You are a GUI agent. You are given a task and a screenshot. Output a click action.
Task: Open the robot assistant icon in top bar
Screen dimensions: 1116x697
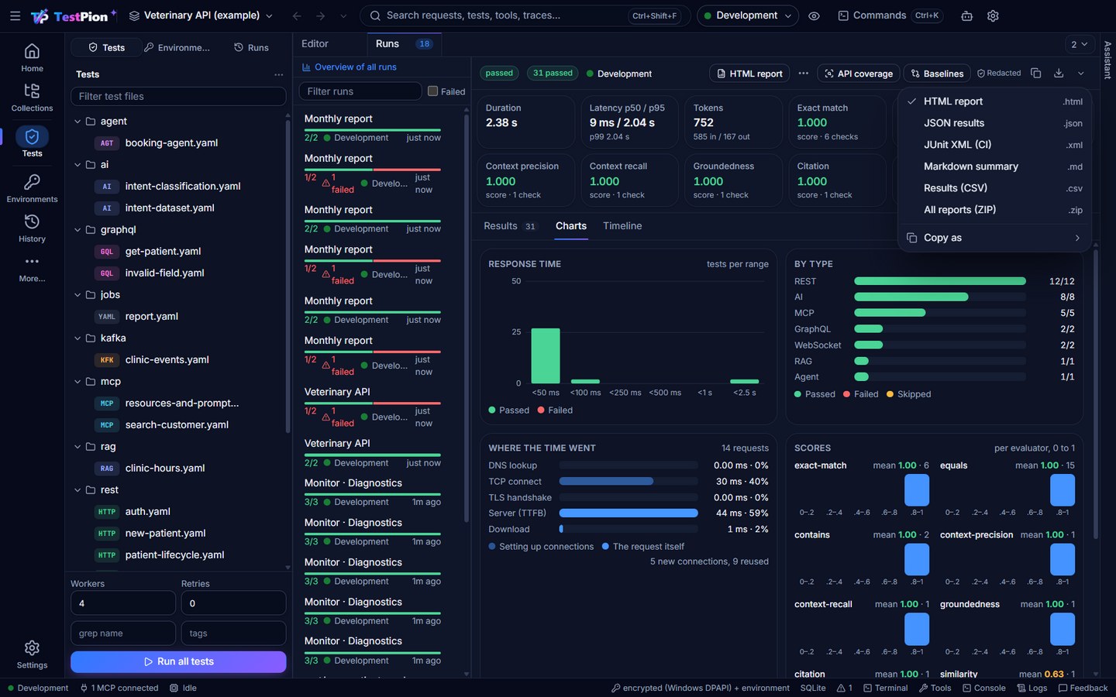point(966,15)
